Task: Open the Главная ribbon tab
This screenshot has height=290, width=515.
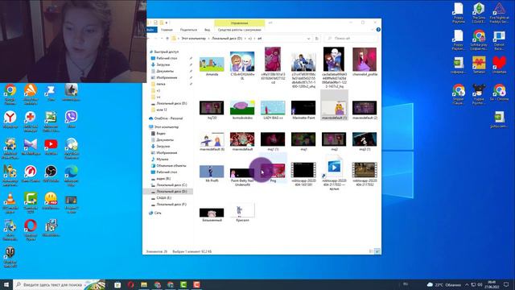Action: coord(167,30)
